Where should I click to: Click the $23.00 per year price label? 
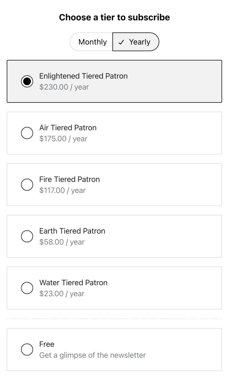pyautogui.click(x=62, y=293)
